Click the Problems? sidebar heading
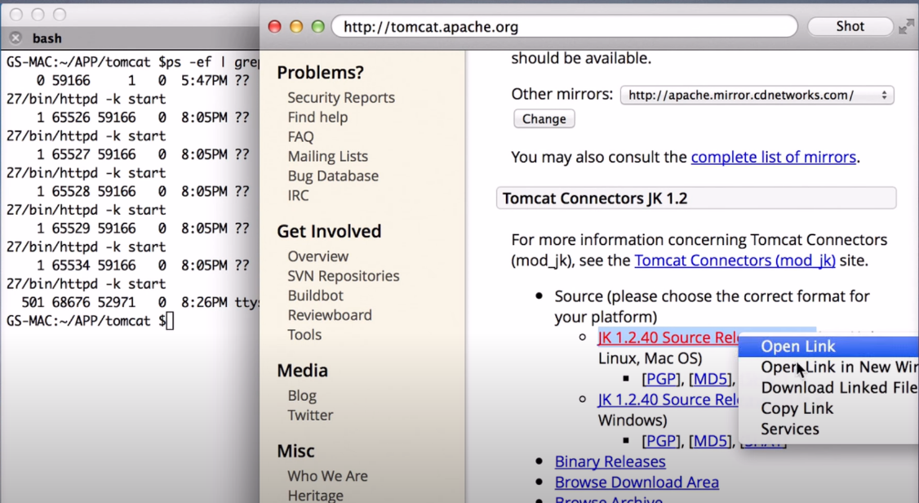919x503 pixels. [x=320, y=72]
